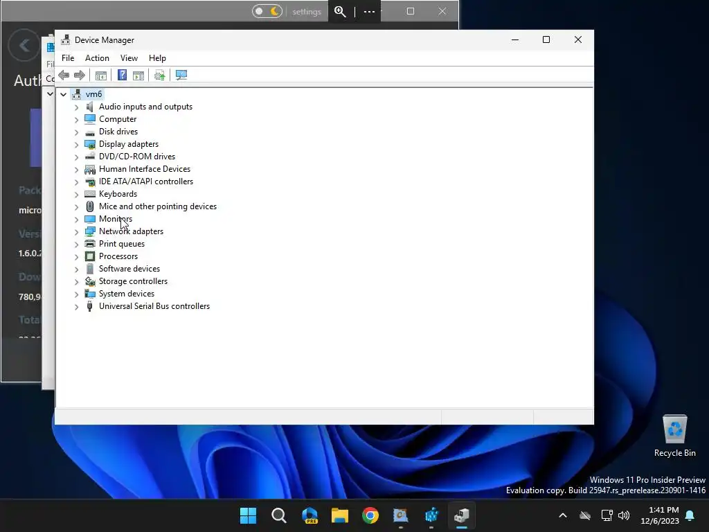709x532 pixels.
Task: Click the Forward arrow in Device Manager toolbar
Action: pos(80,75)
